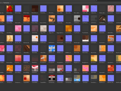Select the dark brown Brownie_A texture thumbnail
This screenshot has height=91, width=121.
tap(35, 9)
